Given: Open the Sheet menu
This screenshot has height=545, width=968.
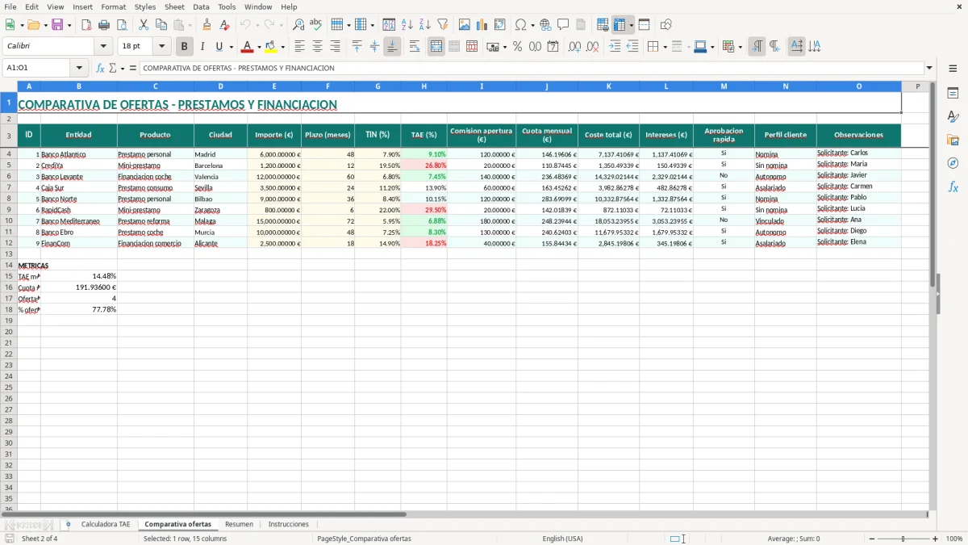Looking at the screenshot, I should click(174, 6).
